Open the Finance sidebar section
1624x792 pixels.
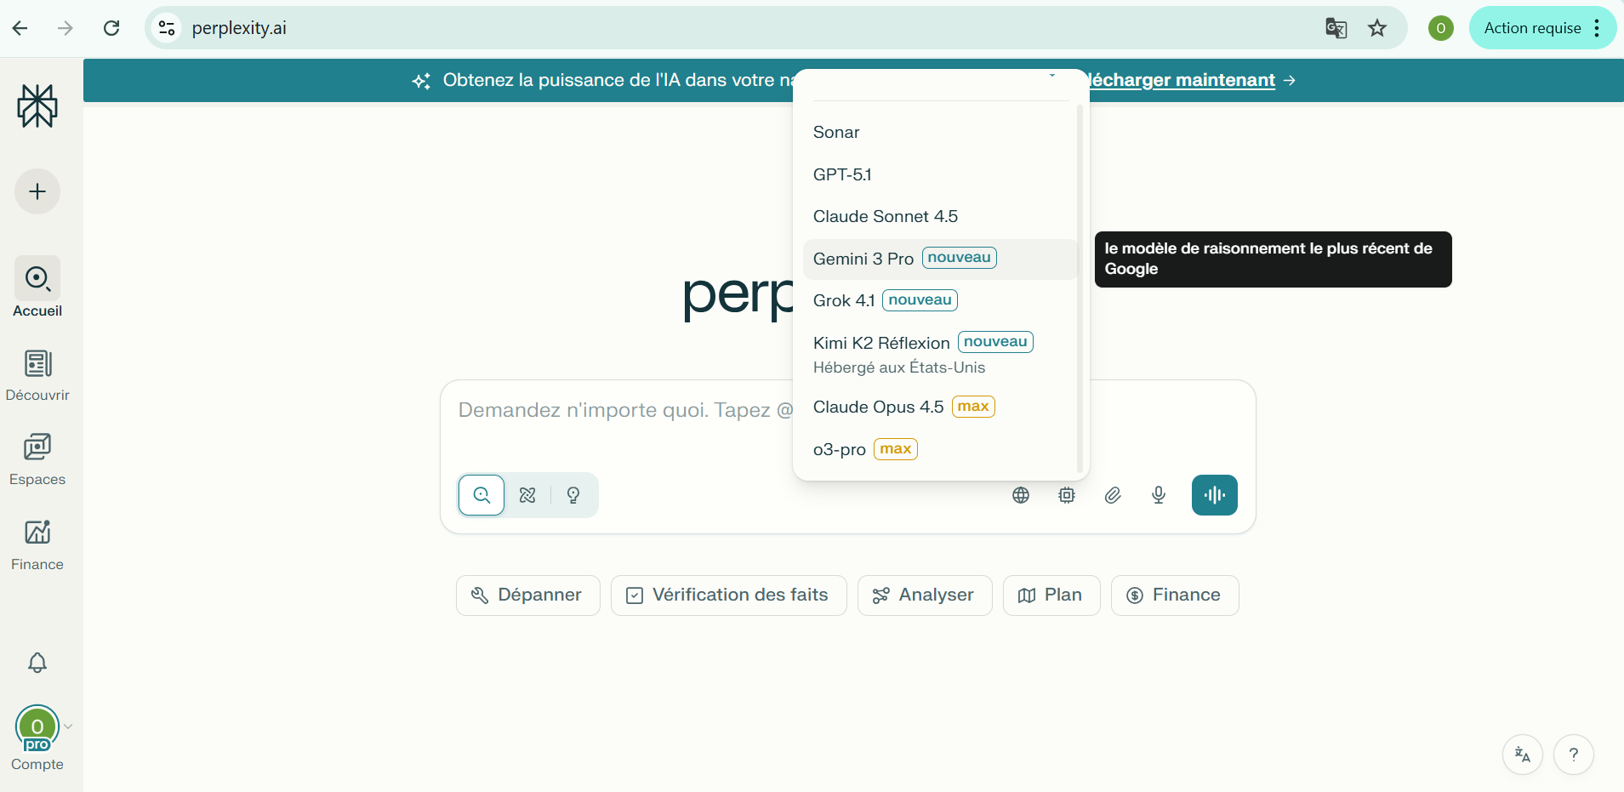(37, 544)
